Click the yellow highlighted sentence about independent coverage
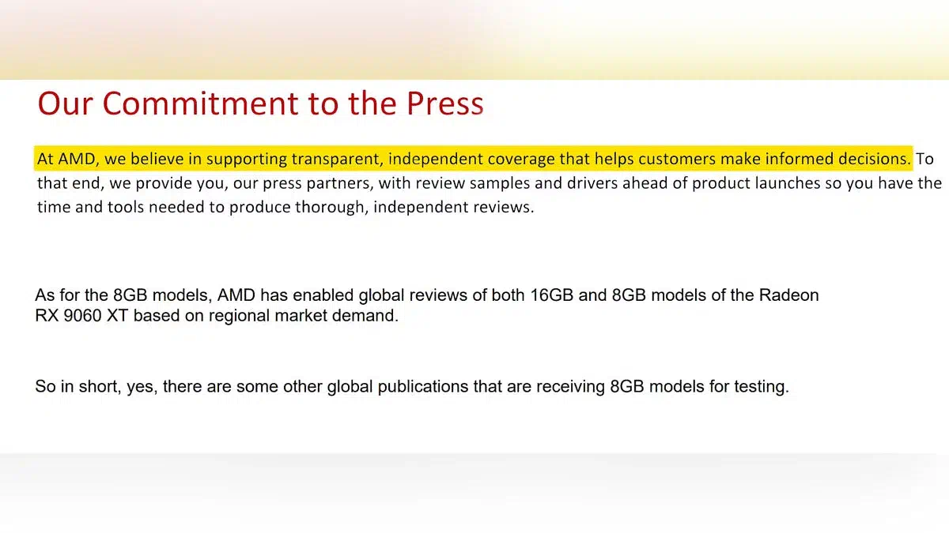The height and width of the screenshot is (533, 949). point(474,159)
